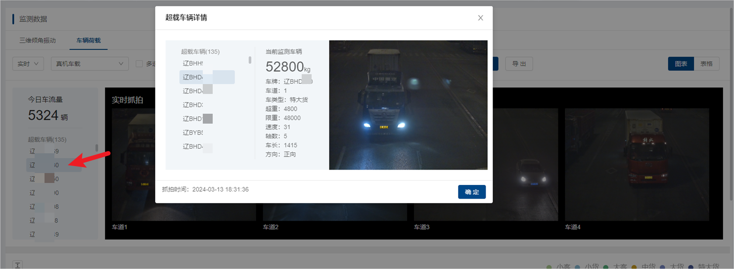Switch view to 图表 mode
This screenshot has height=269, width=734.
click(681, 64)
